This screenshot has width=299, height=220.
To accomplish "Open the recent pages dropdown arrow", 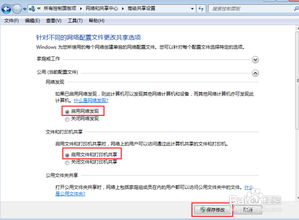I will [x=25, y=9].
